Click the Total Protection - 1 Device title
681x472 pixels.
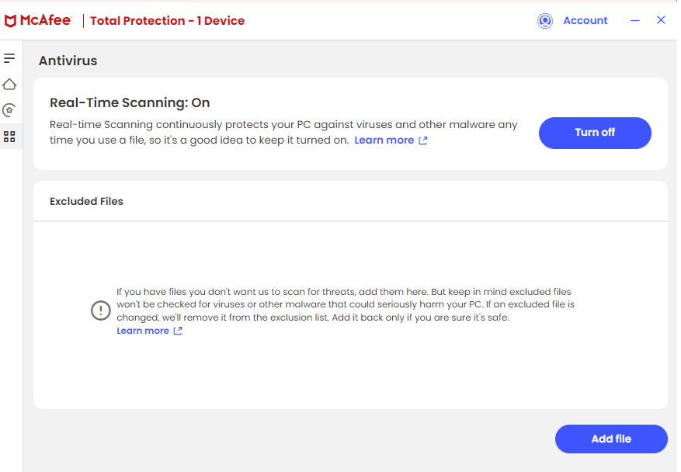pos(167,21)
